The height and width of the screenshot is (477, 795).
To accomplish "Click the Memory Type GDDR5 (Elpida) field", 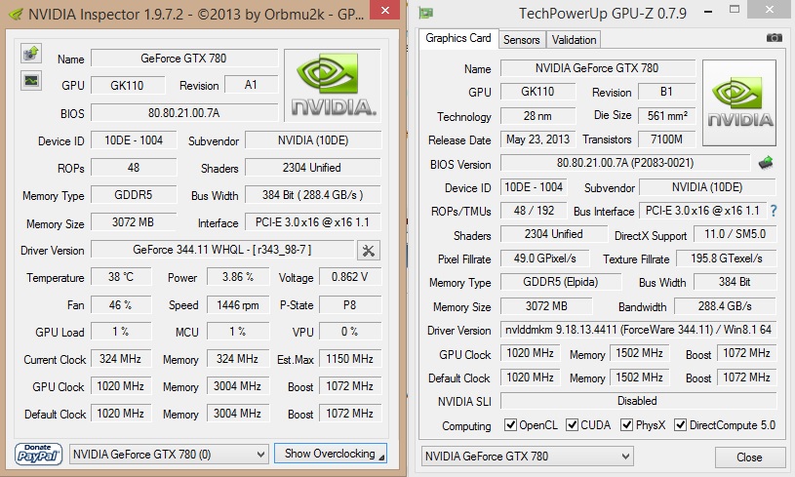I will tap(561, 282).
